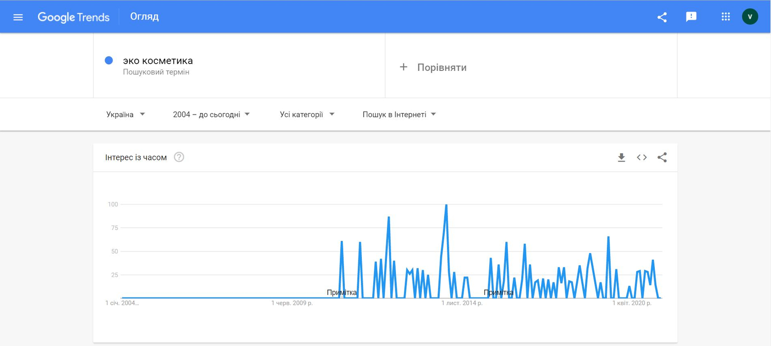The height and width of the screenshot is (346, 771).
Task: Share the interest over time chart
Action: click(662, 157)
